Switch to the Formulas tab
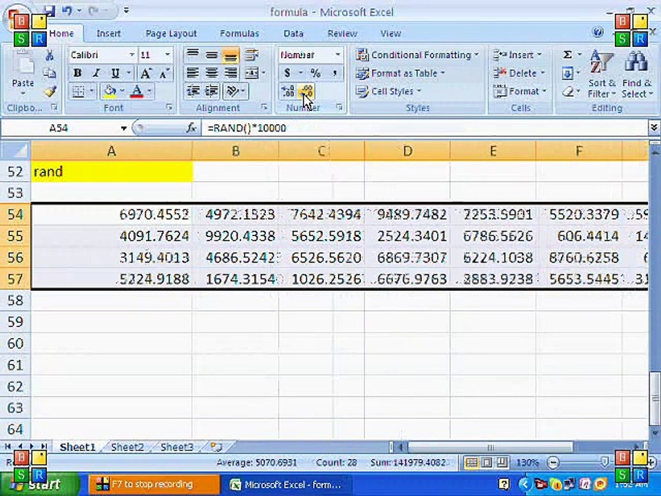 pos(240,33)
